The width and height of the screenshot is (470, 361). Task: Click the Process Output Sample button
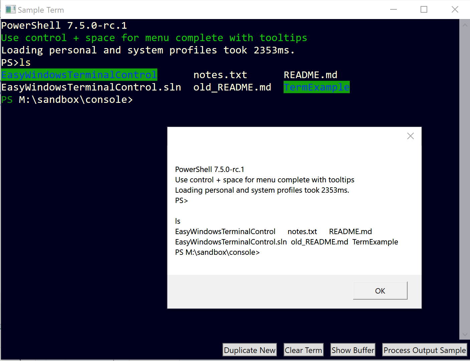(x=425, y=350)
